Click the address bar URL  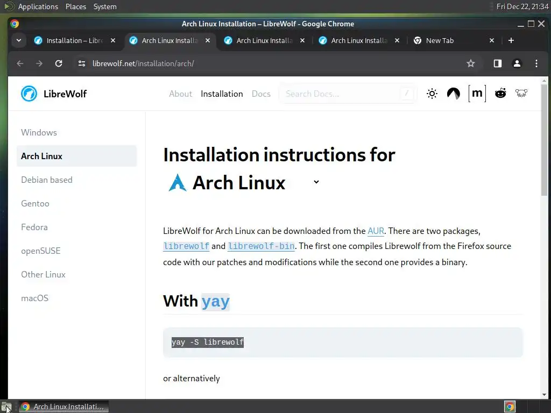tap(143, 63)
